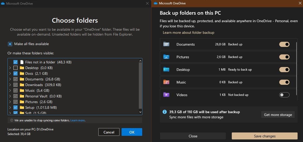Viewport: 303px width, 142px height.
Task: Expand the Documents folder in tree
Action: (x=10, y=79)
